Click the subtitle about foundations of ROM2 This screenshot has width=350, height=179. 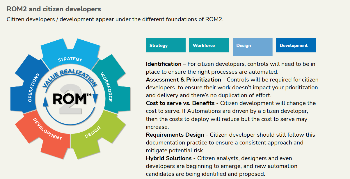[x=115, y=19]
